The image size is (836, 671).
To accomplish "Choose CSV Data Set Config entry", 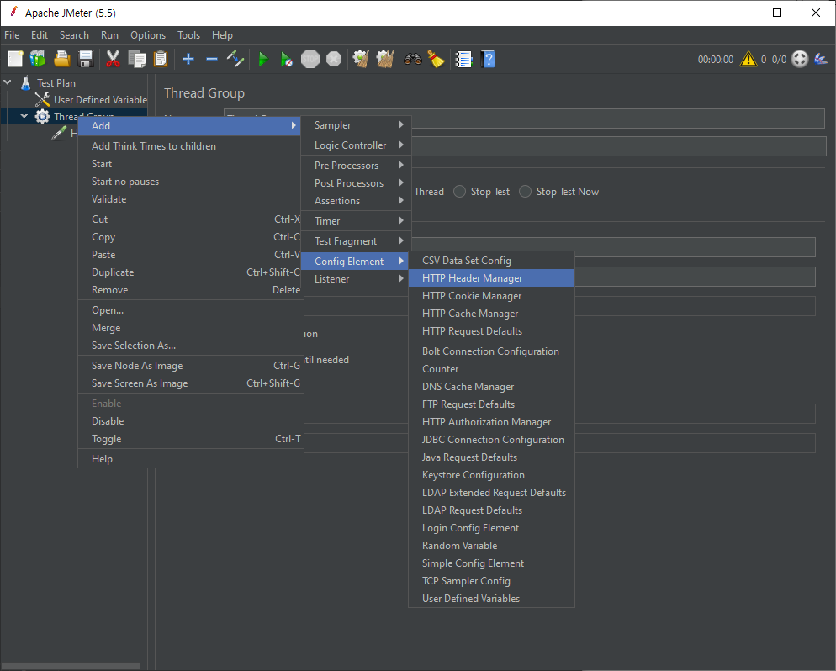I will pos(491,261).
